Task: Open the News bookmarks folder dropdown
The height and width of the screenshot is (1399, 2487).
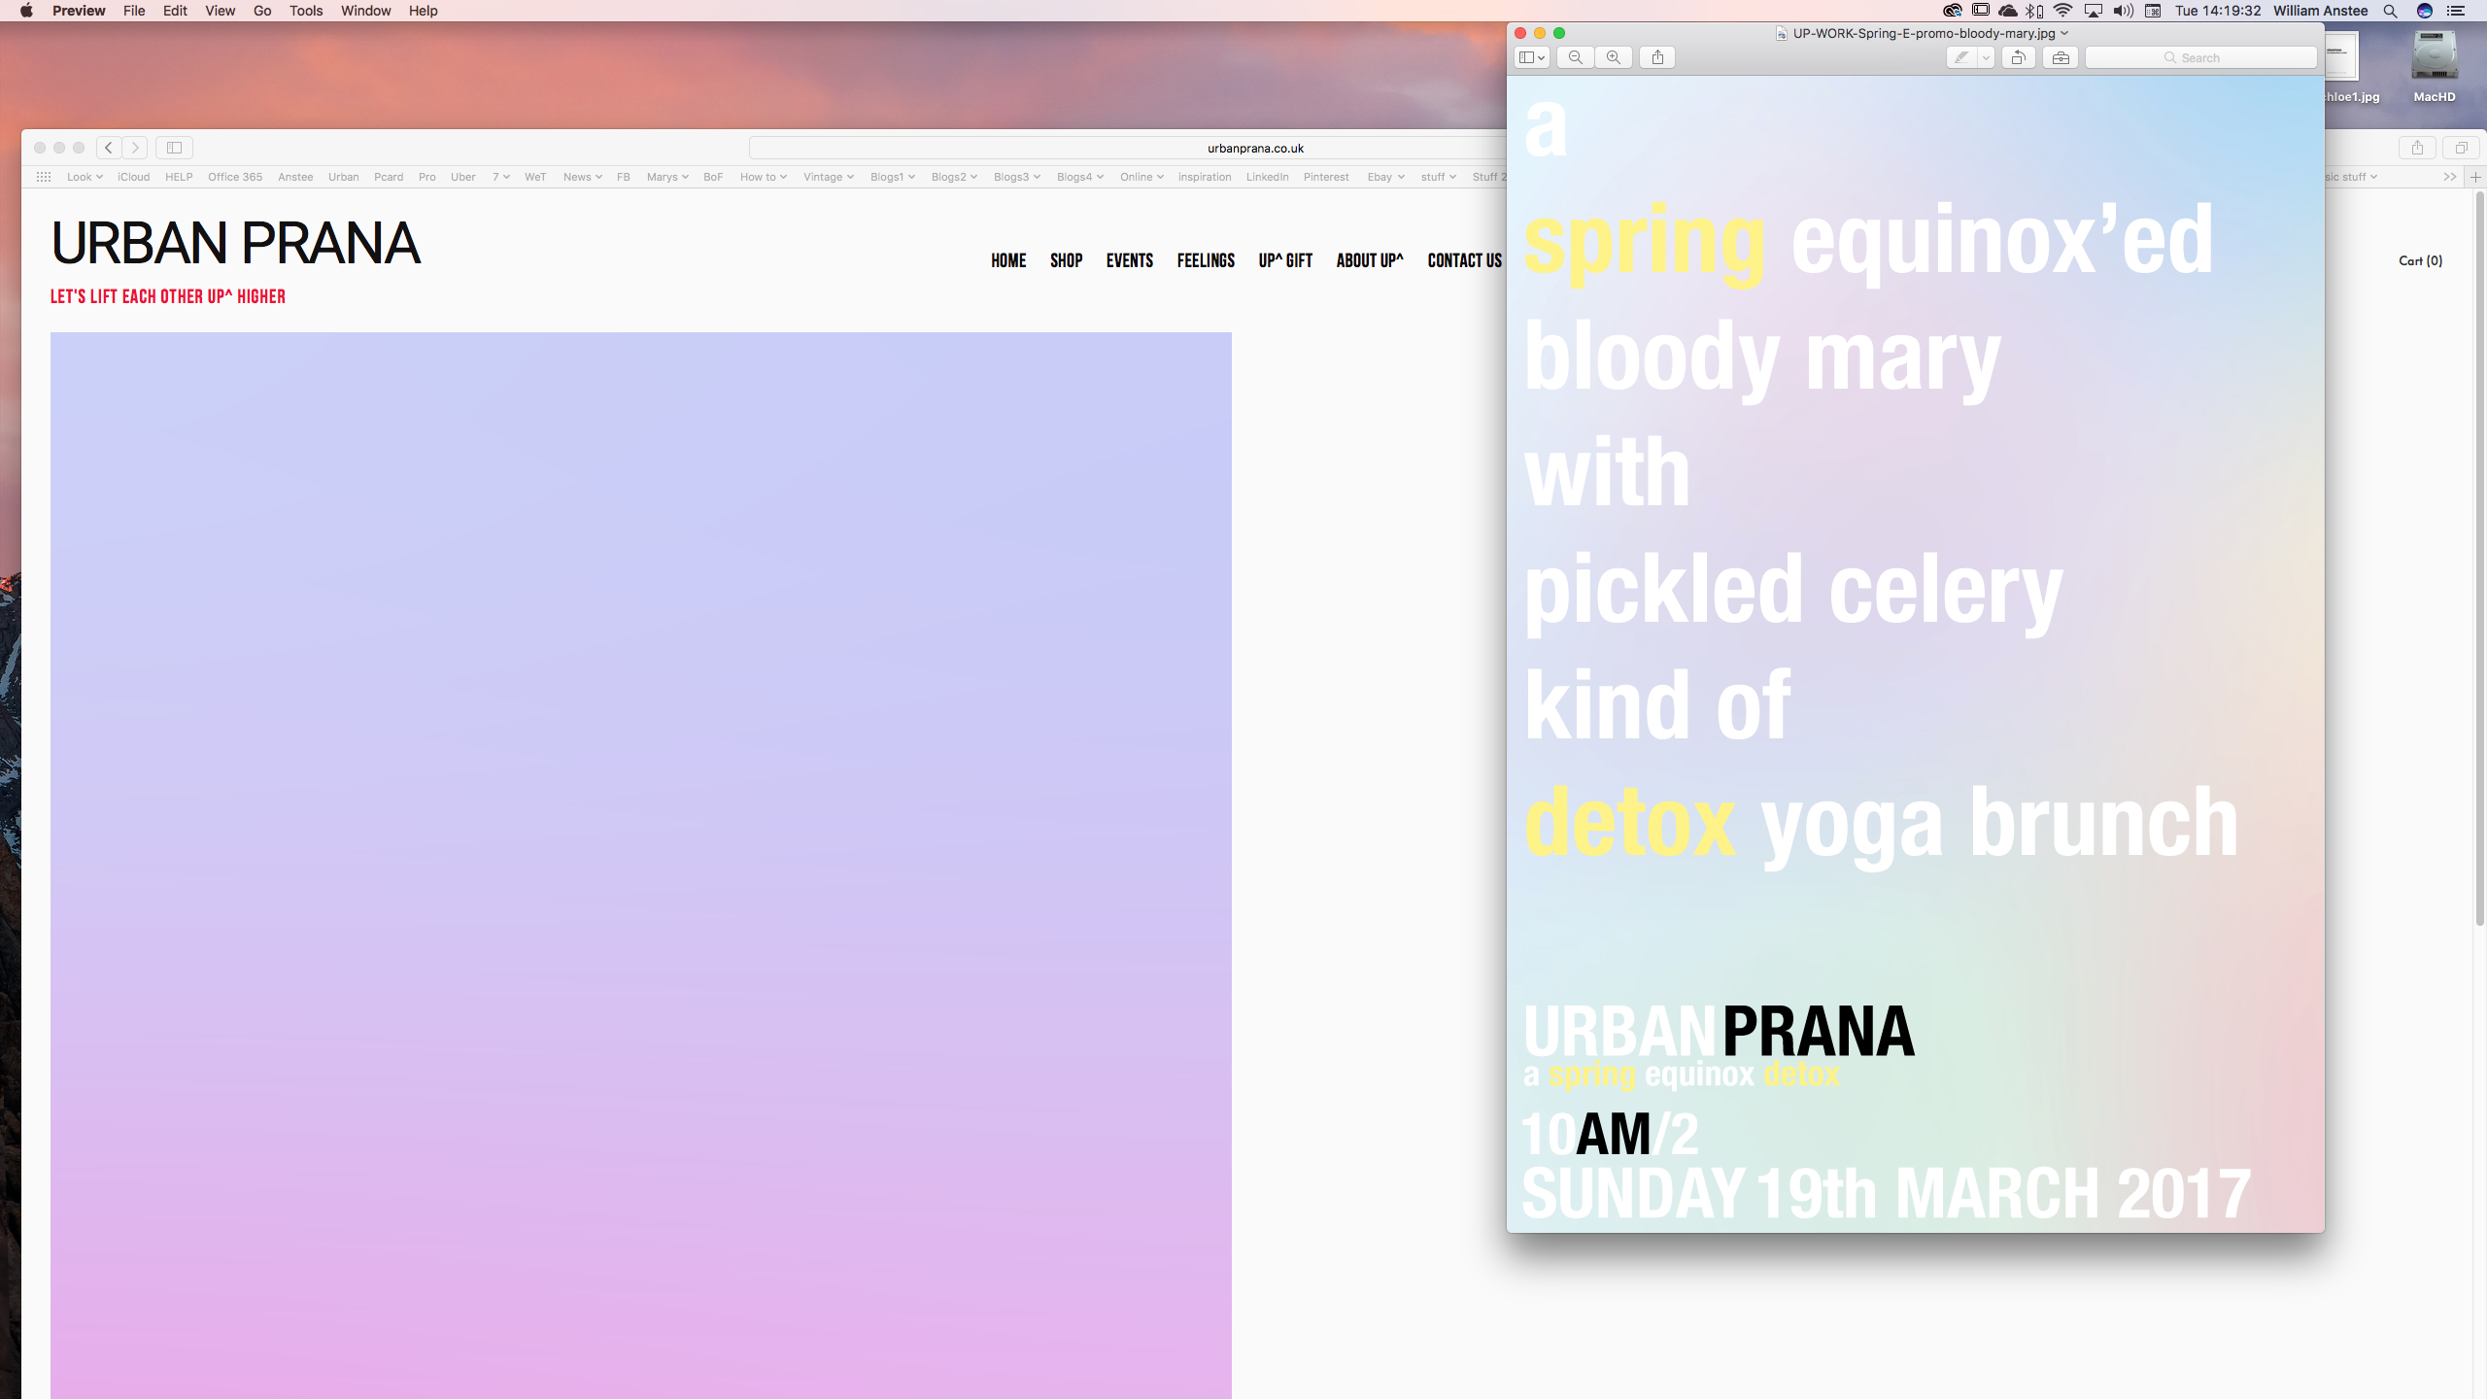Action: click(x=582, y=177)
